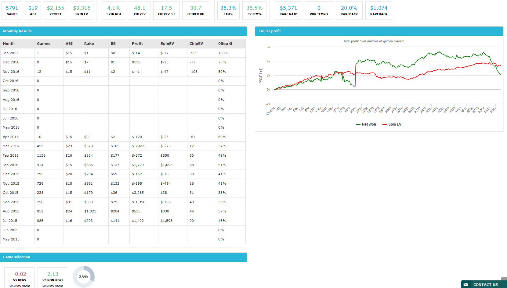This screenshot has width=507, height=288.
Task: Sort table by Month column header
Action: tap(9, 44)
